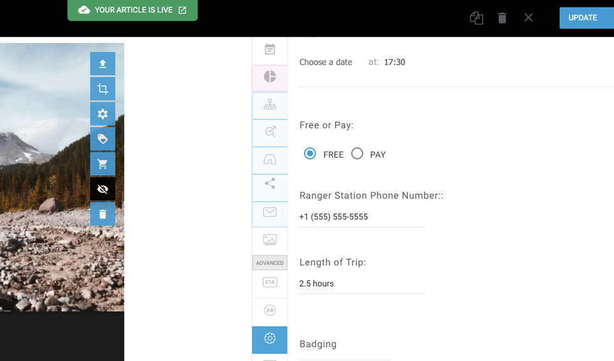This screenshot has height=361, width=614.
Task: Click the image tag icon
Action: [103, 139]
